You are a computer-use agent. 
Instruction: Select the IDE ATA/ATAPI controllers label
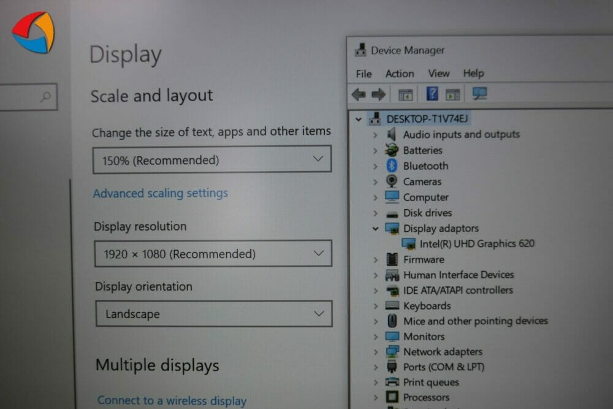tap(458, 290)
